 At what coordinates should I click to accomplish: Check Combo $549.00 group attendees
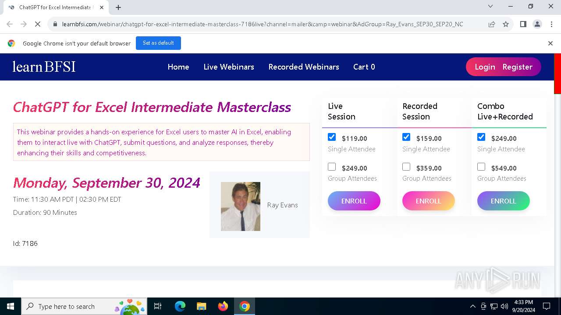coord(481,167)
